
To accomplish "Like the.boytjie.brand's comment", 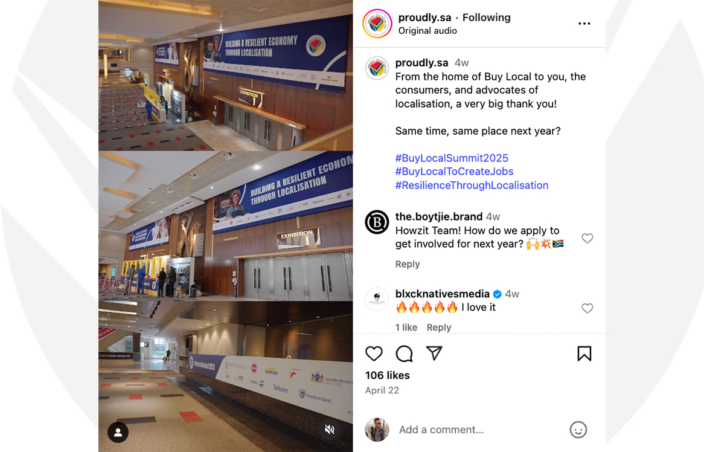I will pyautogui.click(x=587, y=238).
